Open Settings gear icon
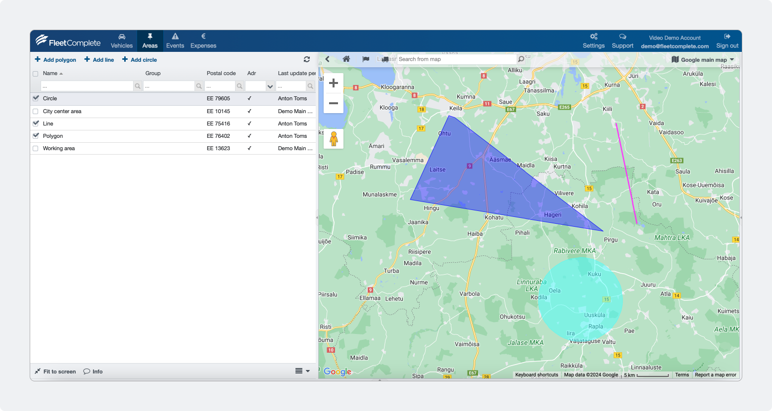This screenshot has height=411, width=772. pos(594,37)
